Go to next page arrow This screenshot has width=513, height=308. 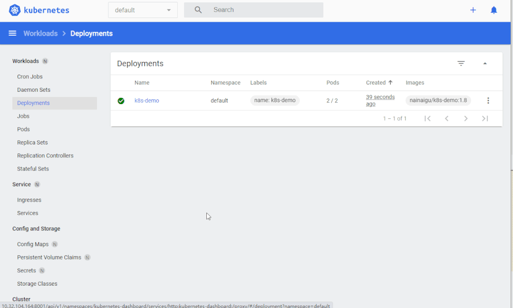click(x=466, y=118)
